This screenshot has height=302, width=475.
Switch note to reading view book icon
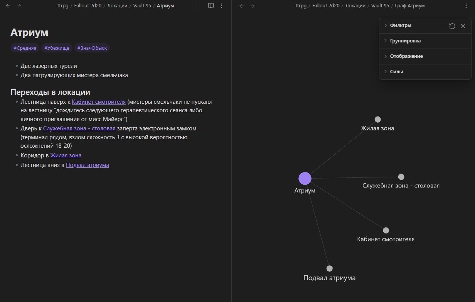[211, 6]
